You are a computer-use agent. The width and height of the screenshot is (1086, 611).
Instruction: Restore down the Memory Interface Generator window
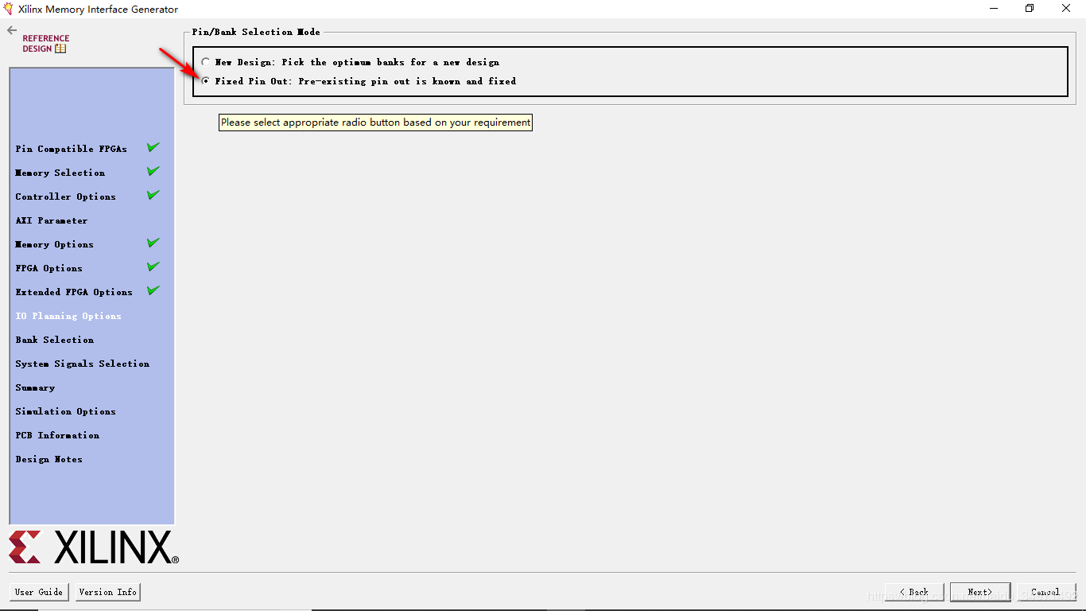point(1030,9)
